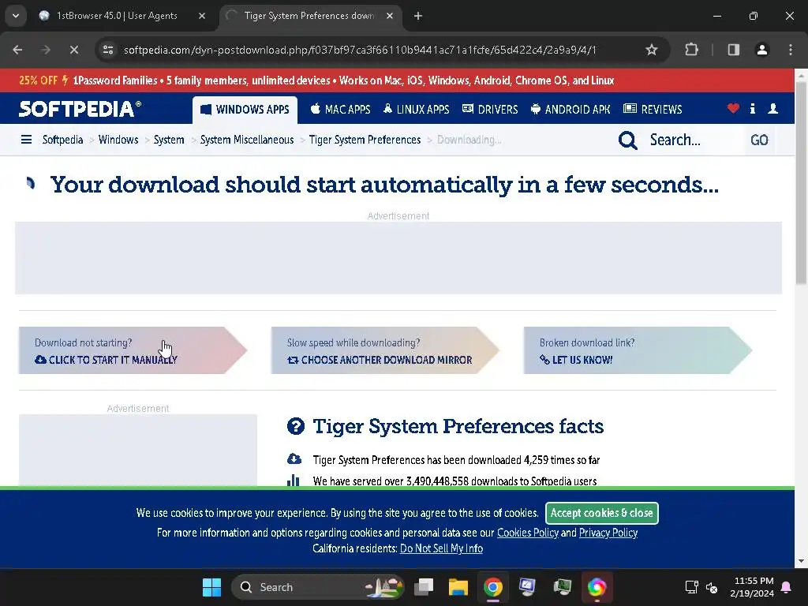Image resolution: width=808 pixels, height=606 pixels.
Task: Click the info icon in Softpedia header
Action: pos(753,108)
